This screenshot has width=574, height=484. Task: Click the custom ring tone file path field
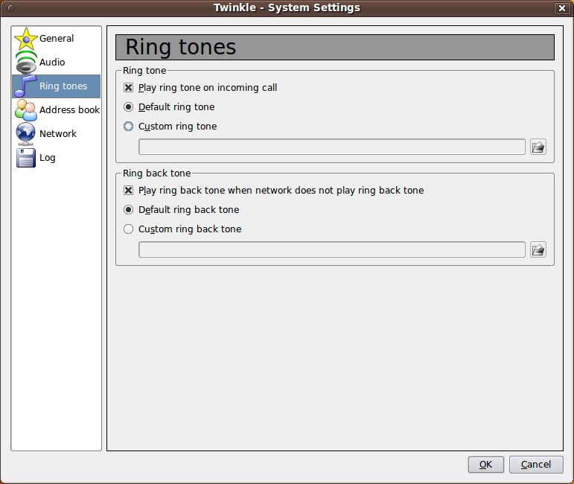(331, 147)
